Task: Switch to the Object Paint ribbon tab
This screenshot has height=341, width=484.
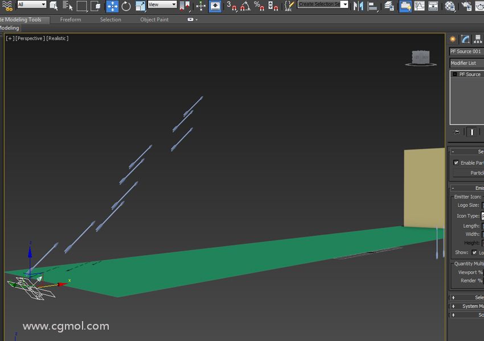Action: pos(154,19)
